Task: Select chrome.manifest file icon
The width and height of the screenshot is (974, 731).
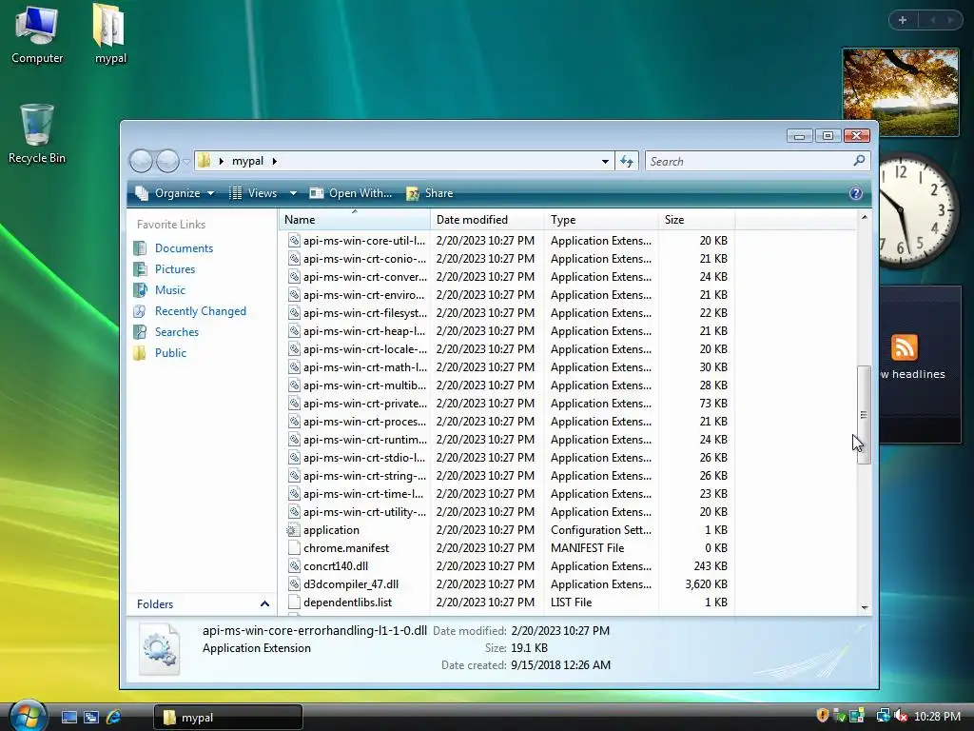Action: pos(294,548)
